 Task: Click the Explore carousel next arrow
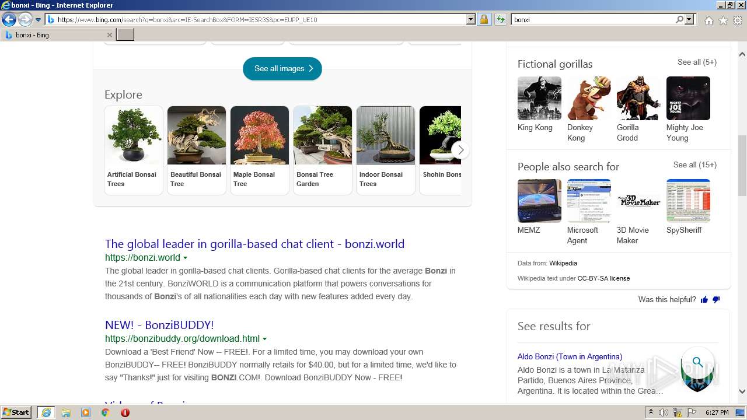(x=460, y=150)
